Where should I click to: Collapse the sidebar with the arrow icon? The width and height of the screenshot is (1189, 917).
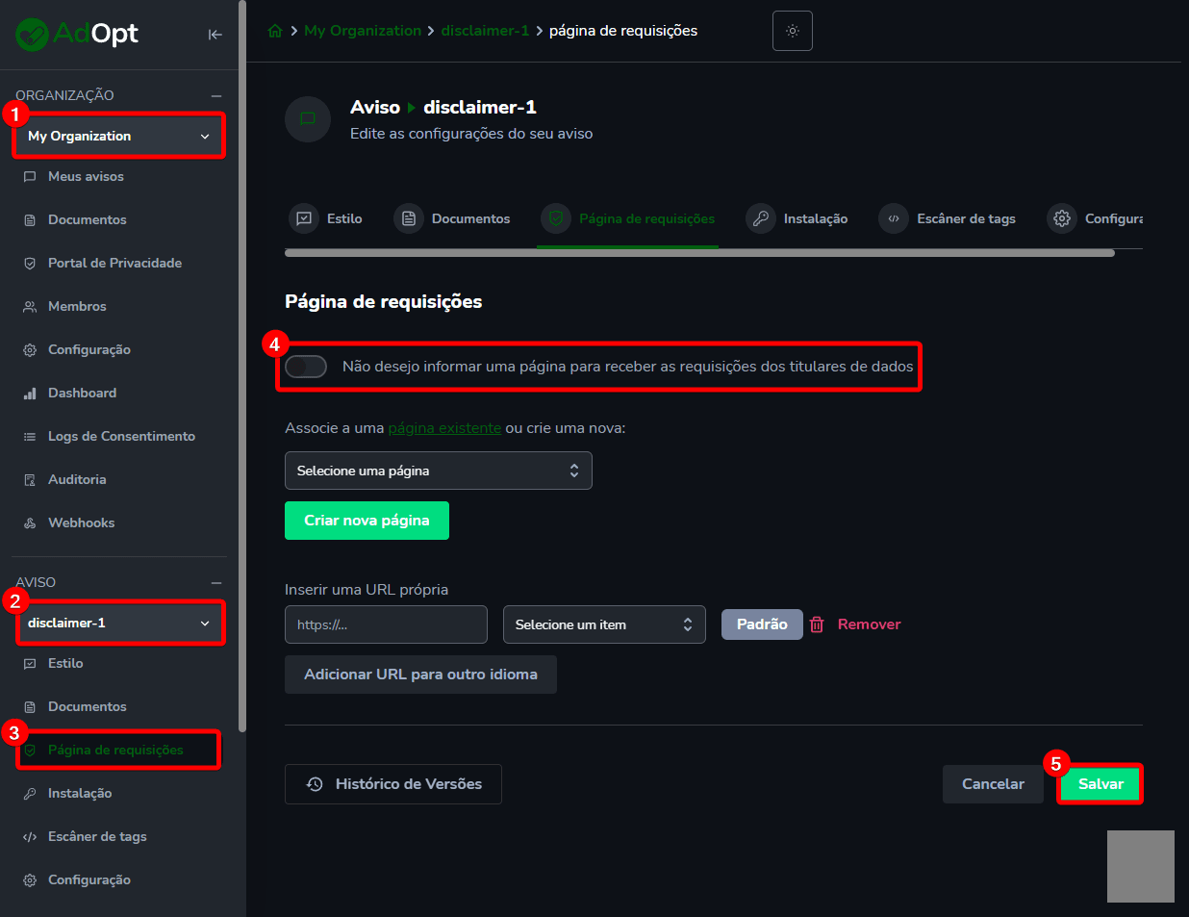tap(215, 35)
